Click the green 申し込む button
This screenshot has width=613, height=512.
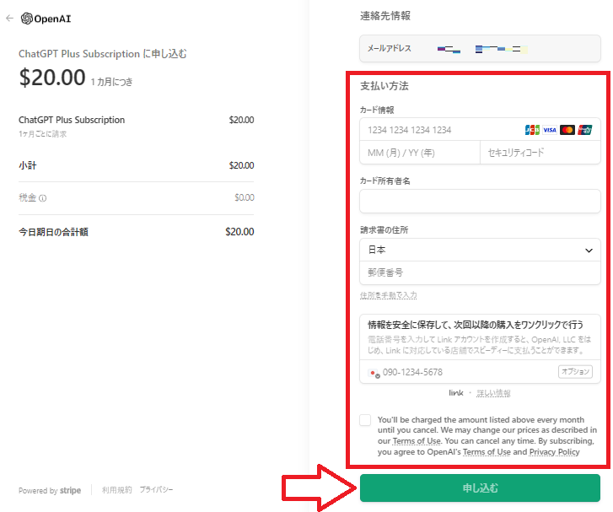(x=480, y=488)
